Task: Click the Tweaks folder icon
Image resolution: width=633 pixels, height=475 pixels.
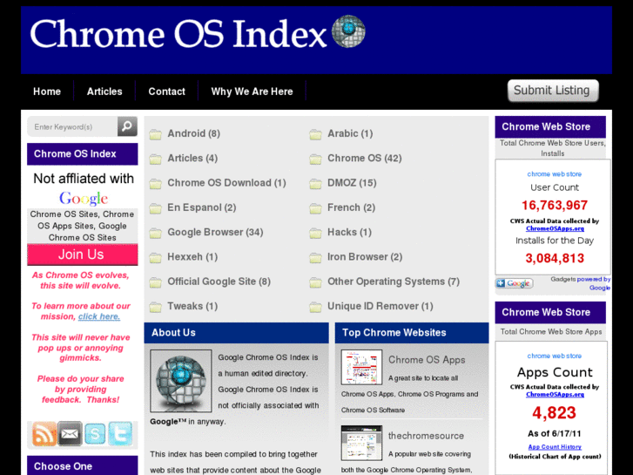Action: pos(156,307)
